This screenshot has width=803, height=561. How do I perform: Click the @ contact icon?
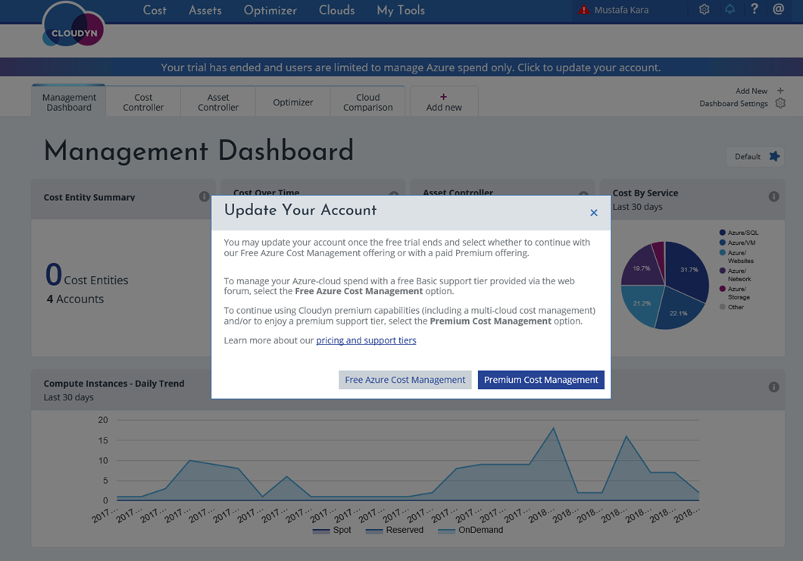coord(779,9)
